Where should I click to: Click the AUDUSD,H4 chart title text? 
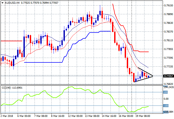tap(12, 3)
